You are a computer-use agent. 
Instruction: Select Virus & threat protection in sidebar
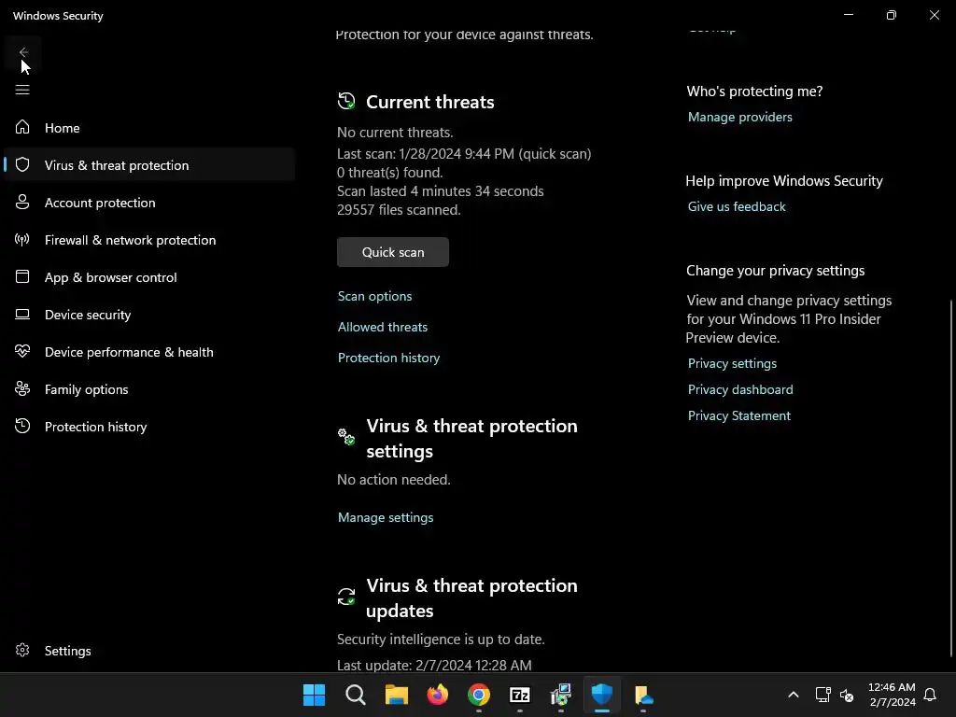pyautogui.click(x=150, y=164)
